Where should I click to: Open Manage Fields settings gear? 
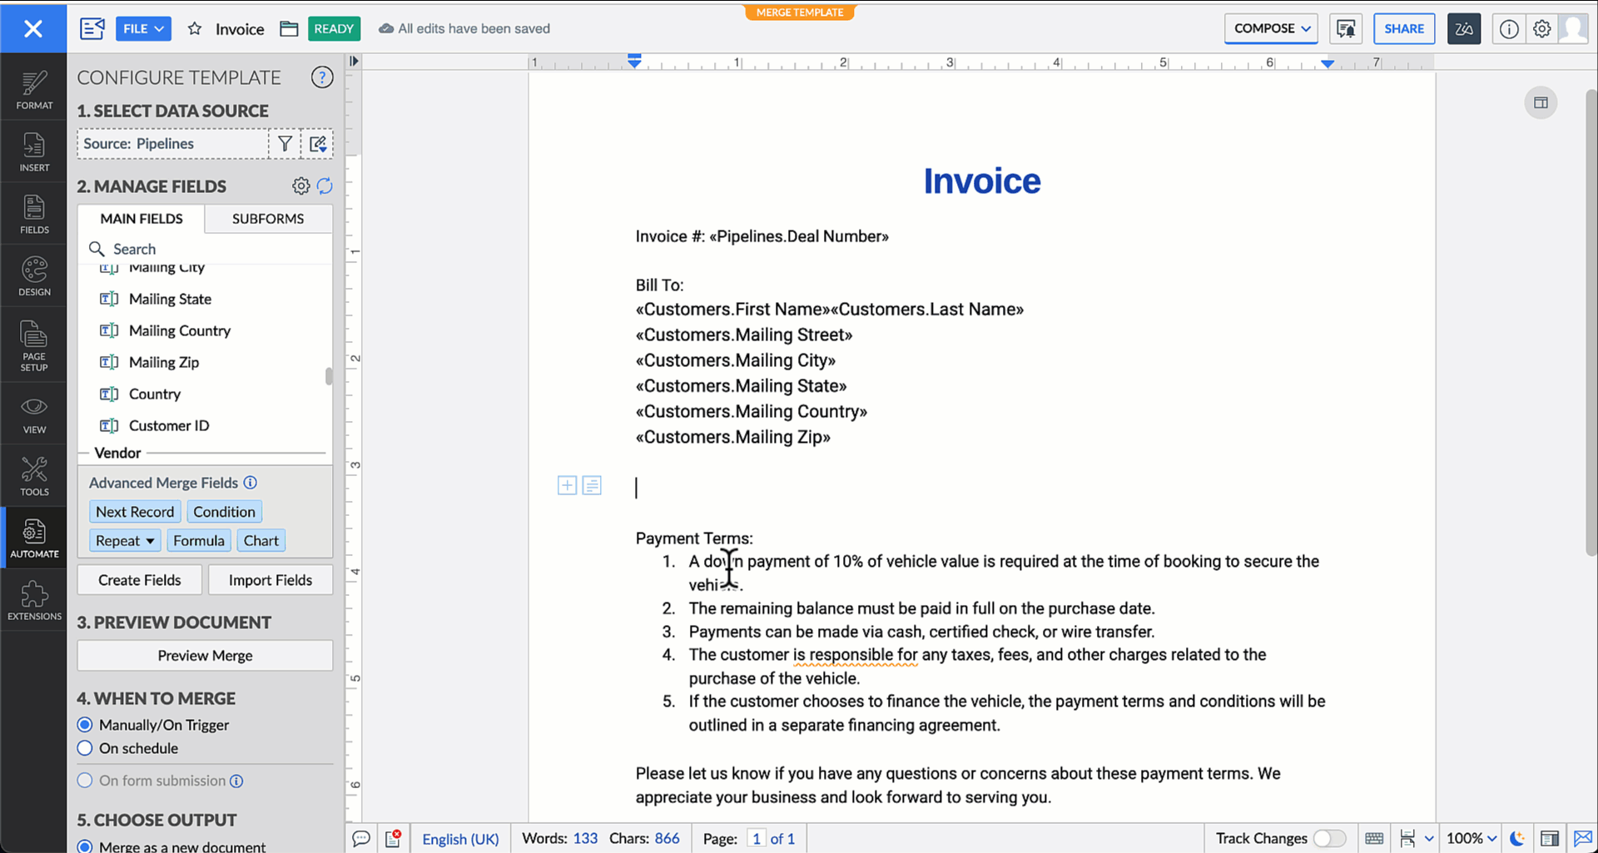pos(301,186)
